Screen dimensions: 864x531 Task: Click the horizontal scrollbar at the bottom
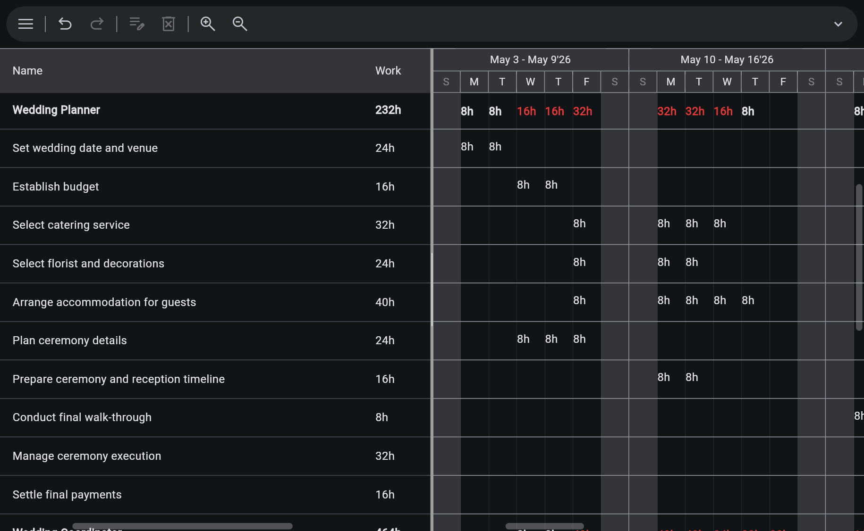point(183,526)
